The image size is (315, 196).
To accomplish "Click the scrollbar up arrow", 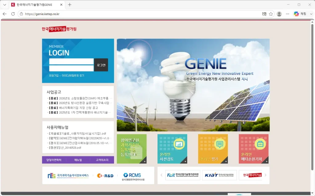I will pyautogui.click(x=312, y=22).
